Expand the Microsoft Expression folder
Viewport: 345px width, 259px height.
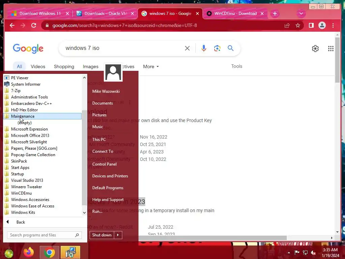(42, 129)
